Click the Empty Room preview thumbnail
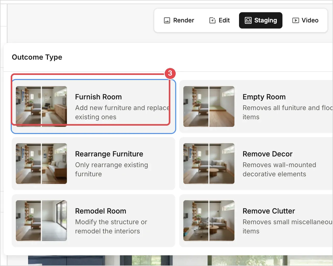 [x=209, y=107]
